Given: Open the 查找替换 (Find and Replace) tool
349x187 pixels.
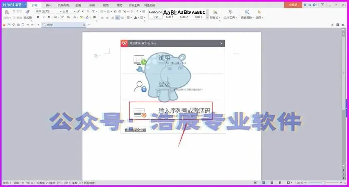Looking at the screenshot, I should click(x=247, y=14).
